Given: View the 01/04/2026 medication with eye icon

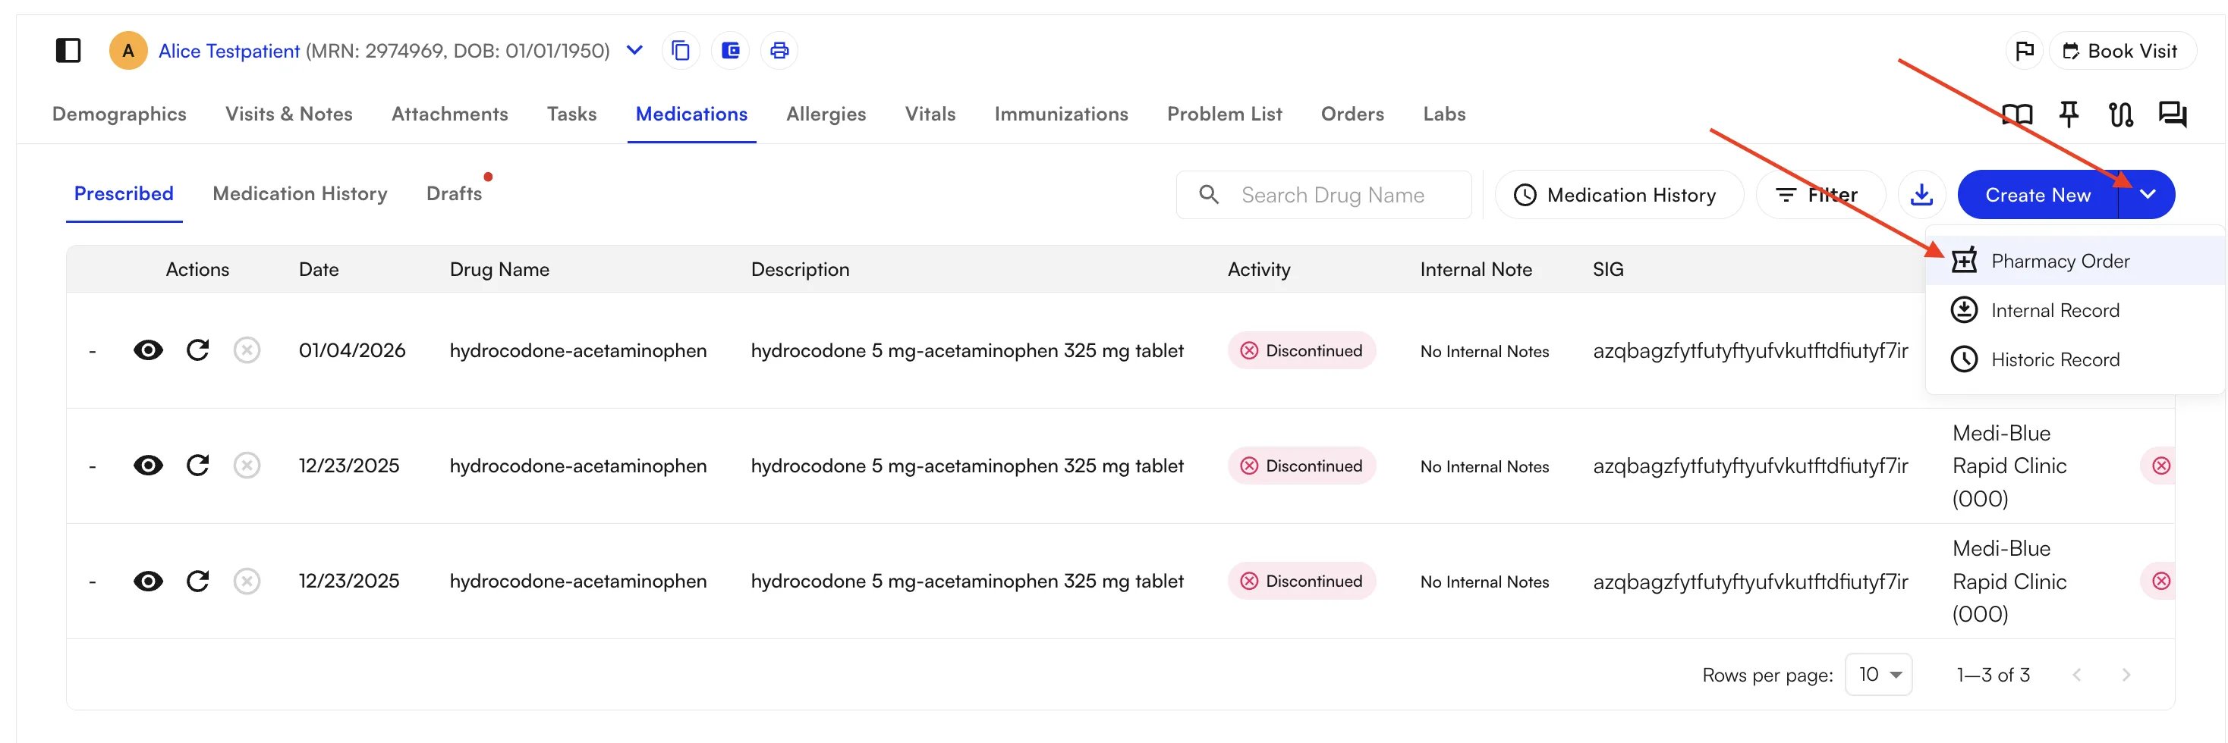Looking at the screenshot, I should point(148,350).
